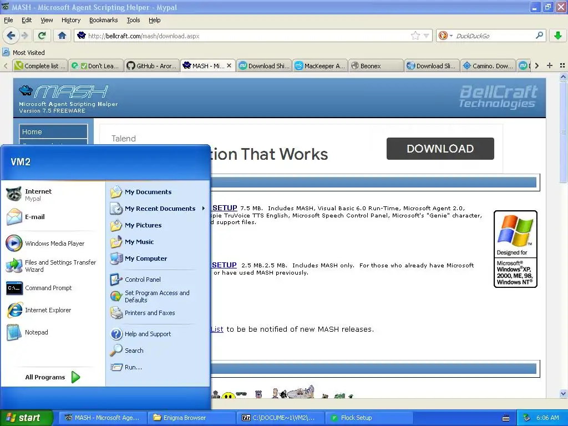This screenshot has height=426, width=568.
Task: Open E-mail from the Start menu
Action: 53,217
